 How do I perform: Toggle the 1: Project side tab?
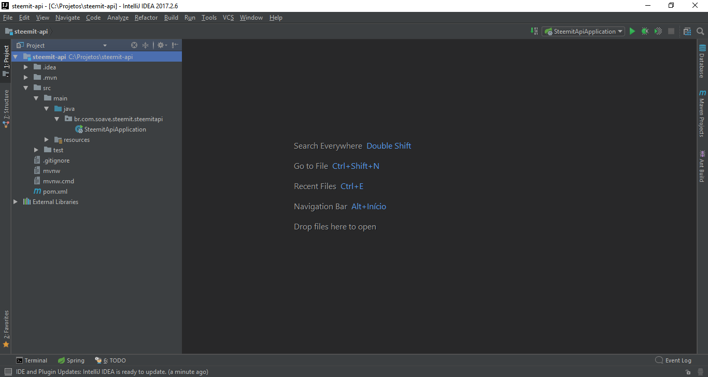[x=6, y=61]
